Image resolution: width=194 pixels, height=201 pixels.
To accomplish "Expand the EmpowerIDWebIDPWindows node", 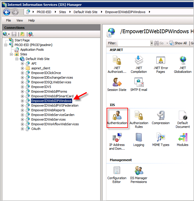I will [22, 101].
